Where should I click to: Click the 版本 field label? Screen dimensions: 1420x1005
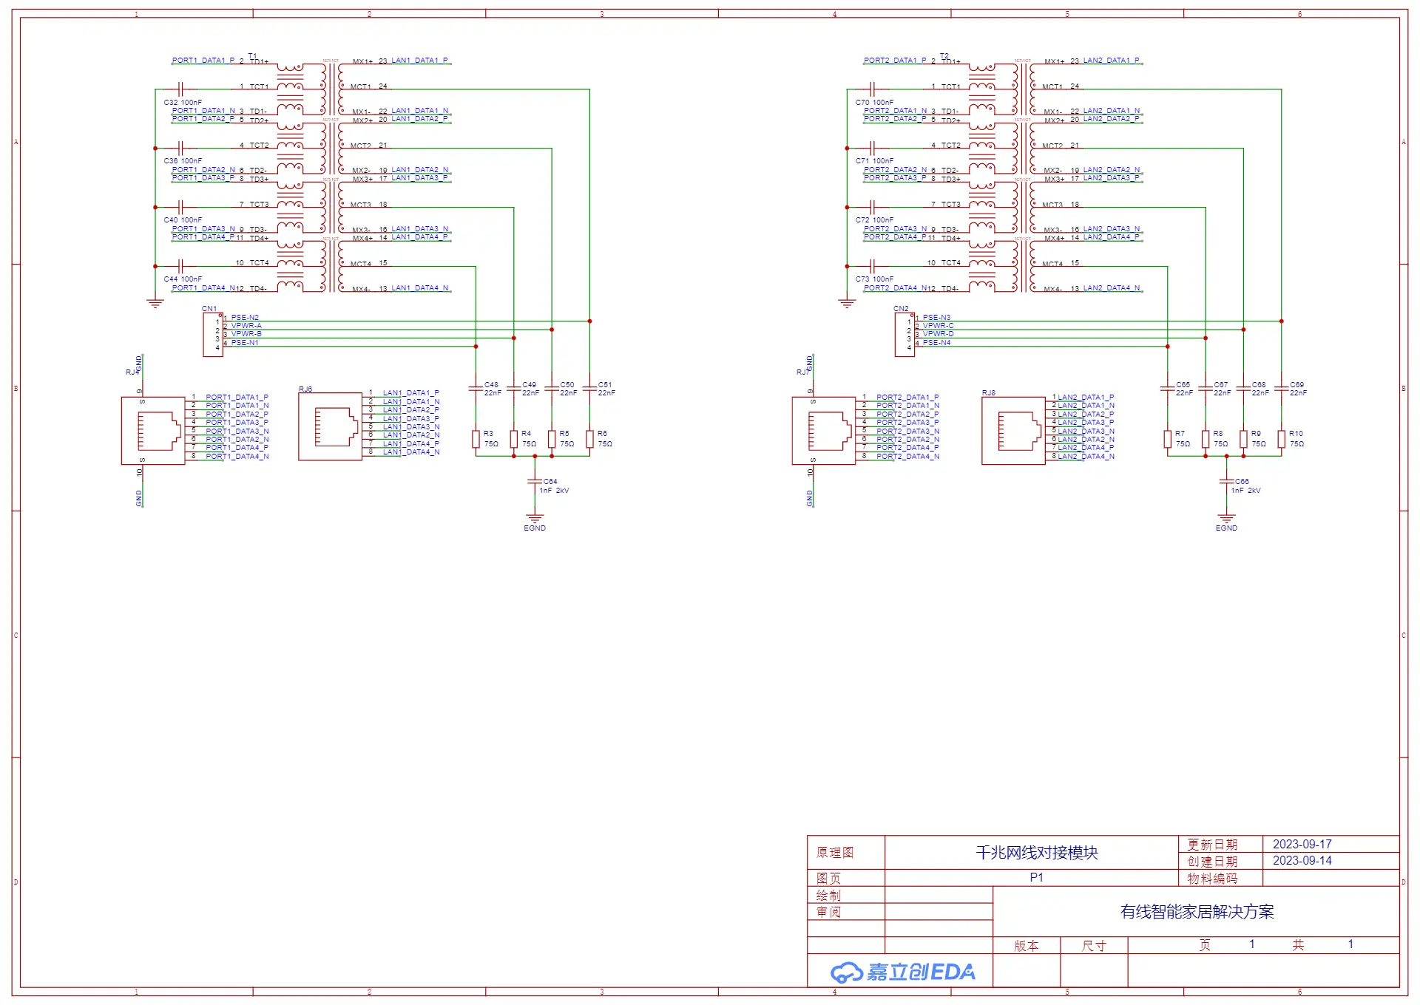1027,946
